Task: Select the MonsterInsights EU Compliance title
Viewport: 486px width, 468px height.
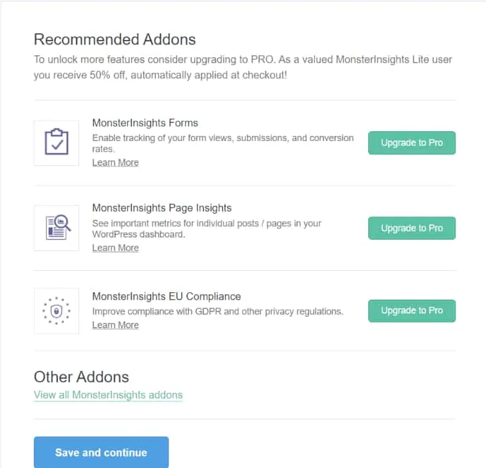Action: 166,296
